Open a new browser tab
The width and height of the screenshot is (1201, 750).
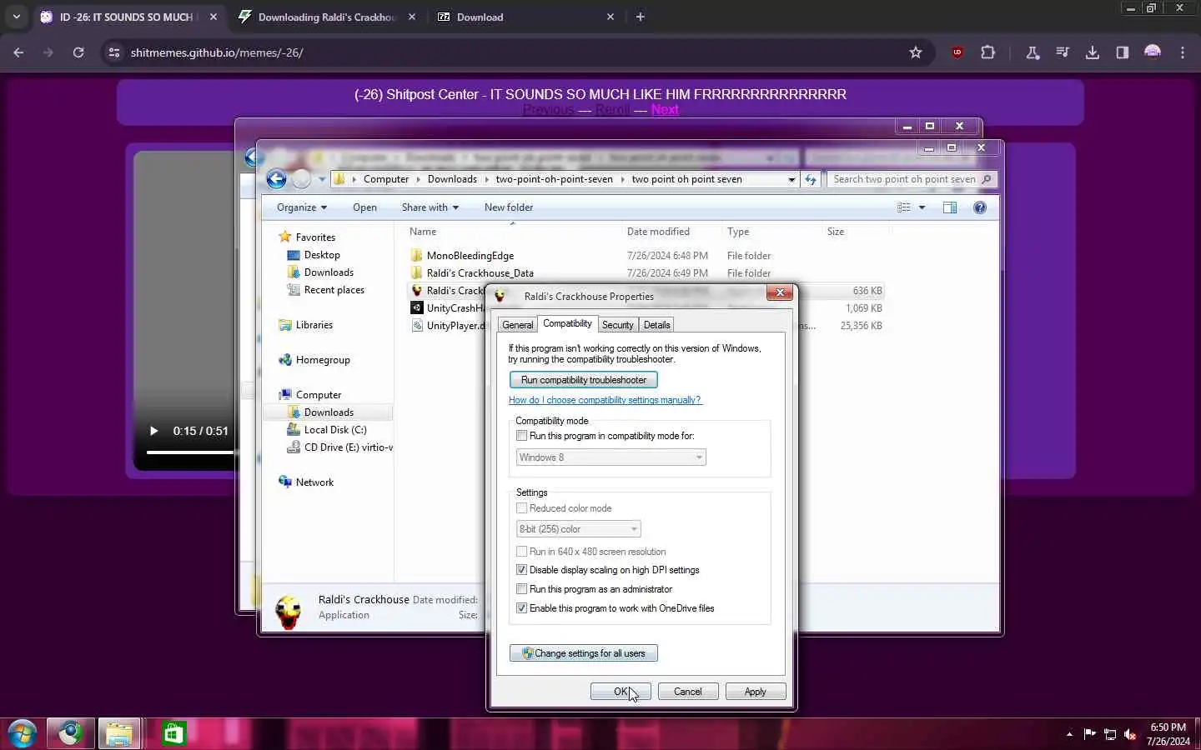(x=640, y=17)
